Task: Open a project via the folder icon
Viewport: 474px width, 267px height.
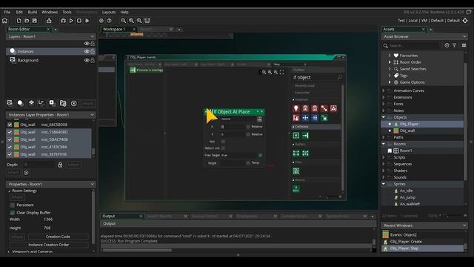Action: (x=27, y=21)
